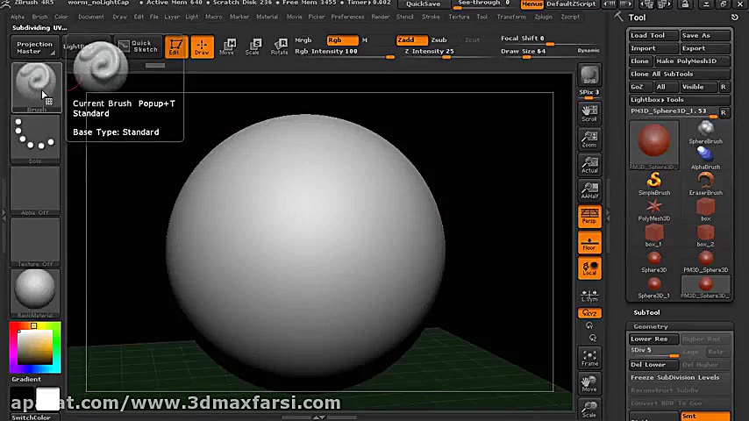Click the Scroll canvas icon
The width and height of the screenshot is (749, 421).
click(589, 114)
